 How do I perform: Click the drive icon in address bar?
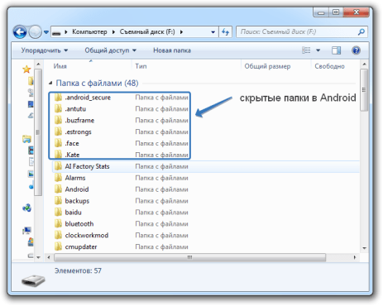click(x=56, y=33)
